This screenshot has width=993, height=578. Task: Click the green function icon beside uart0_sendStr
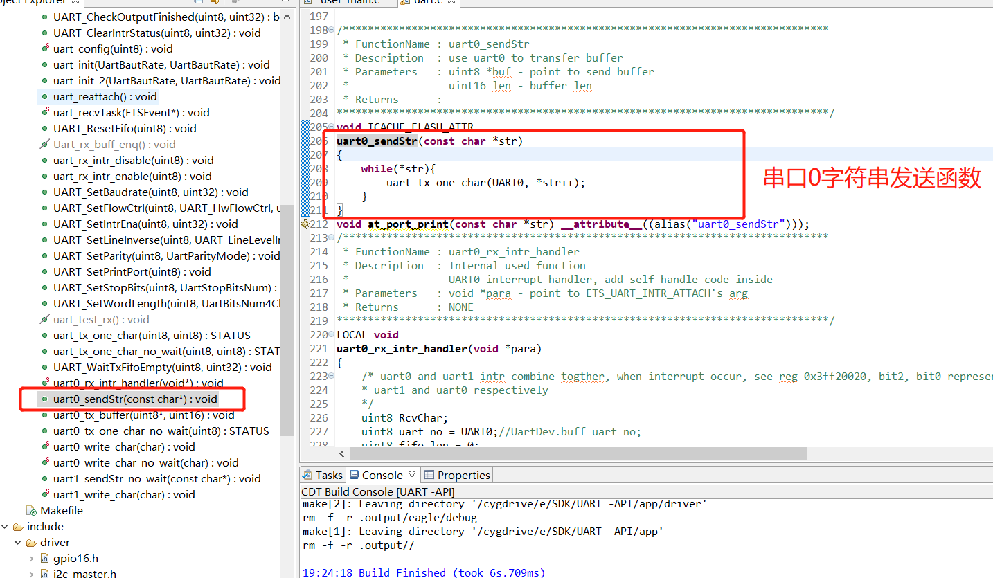coord(45,399)
